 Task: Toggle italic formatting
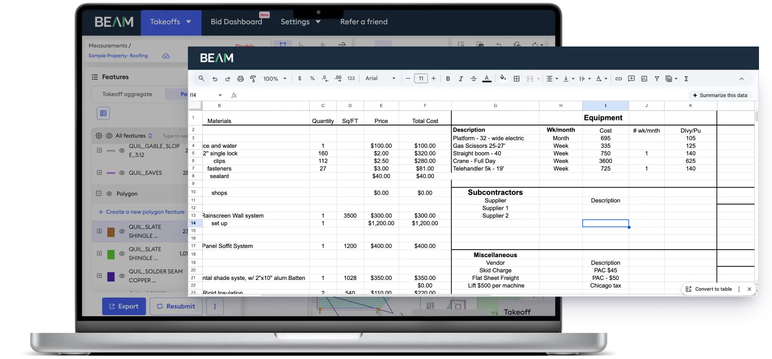(x=461, y=79)
